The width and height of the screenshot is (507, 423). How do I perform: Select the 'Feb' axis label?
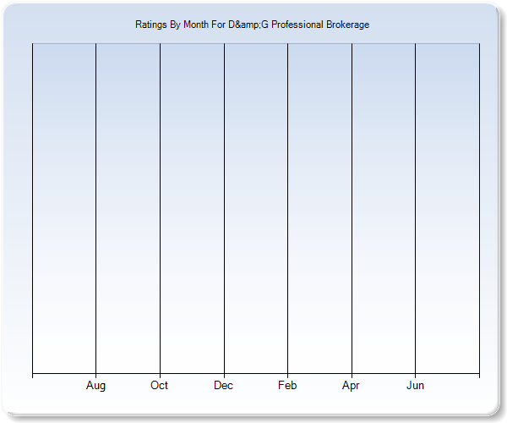pos(287,385)
